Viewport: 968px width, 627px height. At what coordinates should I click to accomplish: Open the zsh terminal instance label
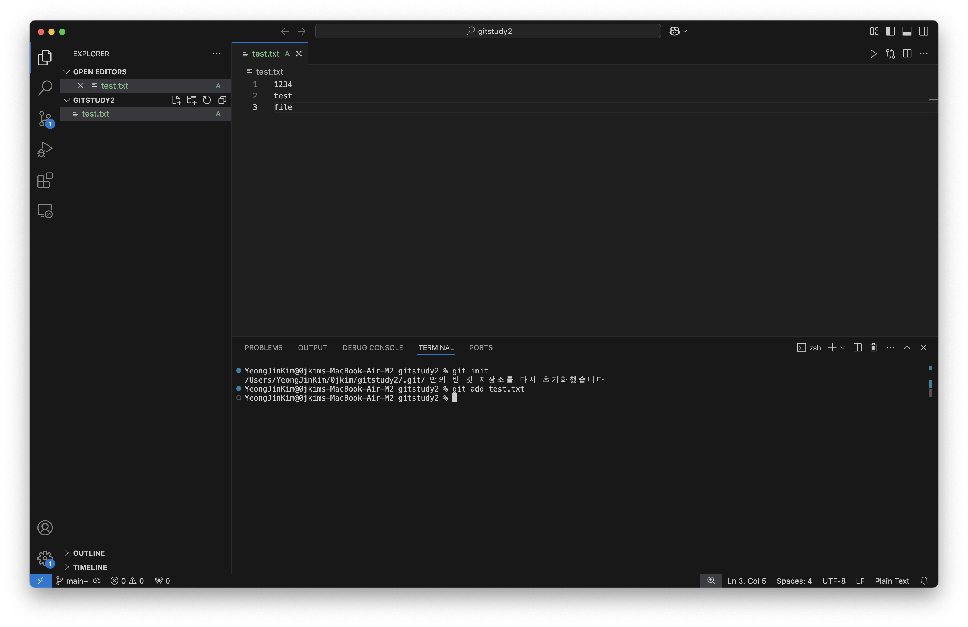(809, 348)
